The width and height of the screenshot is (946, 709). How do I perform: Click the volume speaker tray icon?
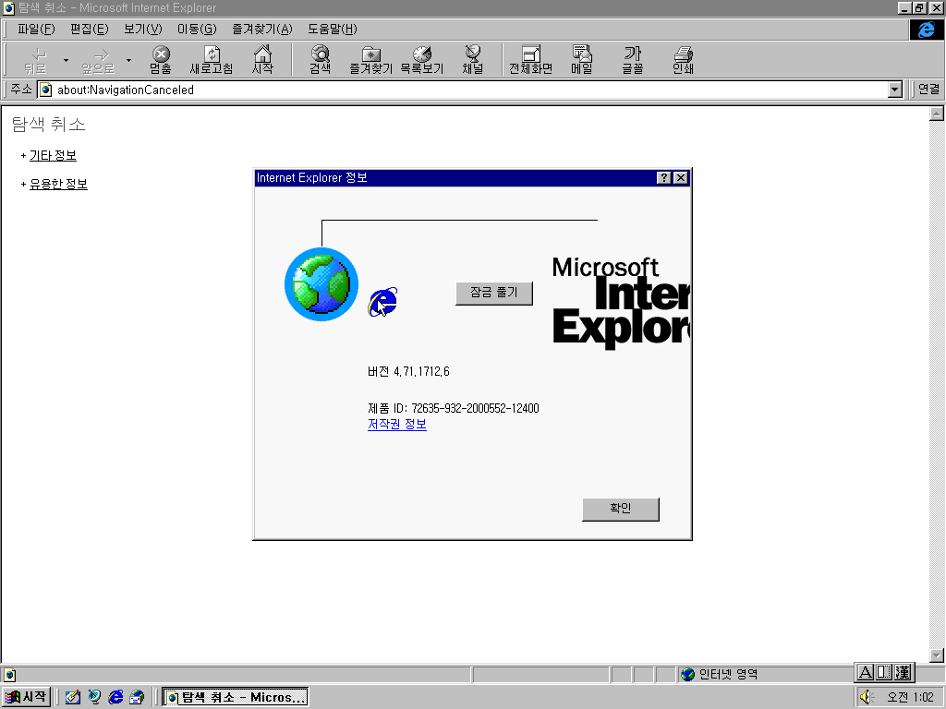tap(867, 697)
